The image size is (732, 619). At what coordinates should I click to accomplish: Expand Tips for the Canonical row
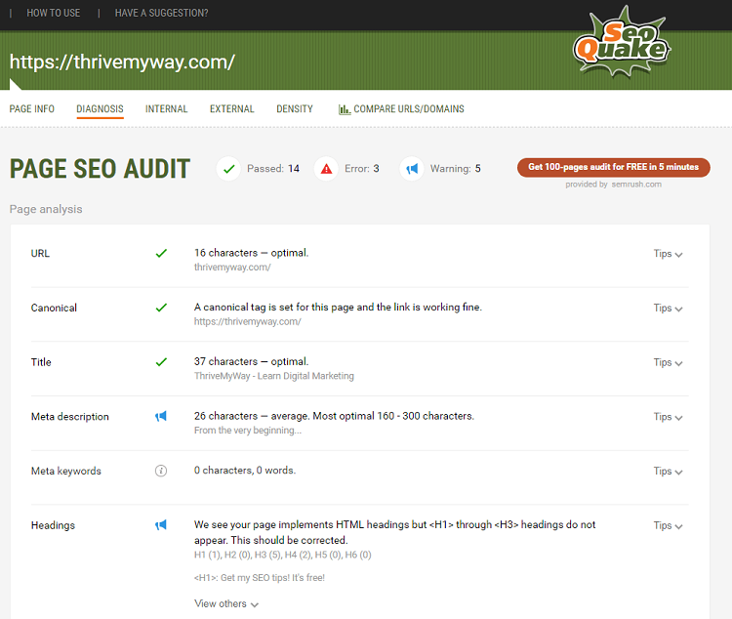[668, 308]
